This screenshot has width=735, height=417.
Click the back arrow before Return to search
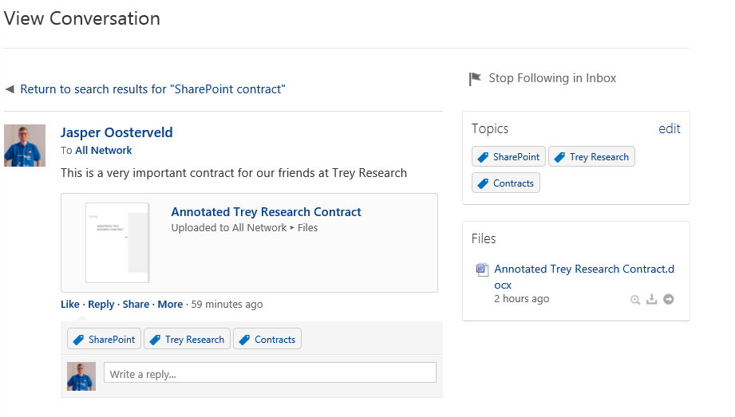(x=10, y=89)
